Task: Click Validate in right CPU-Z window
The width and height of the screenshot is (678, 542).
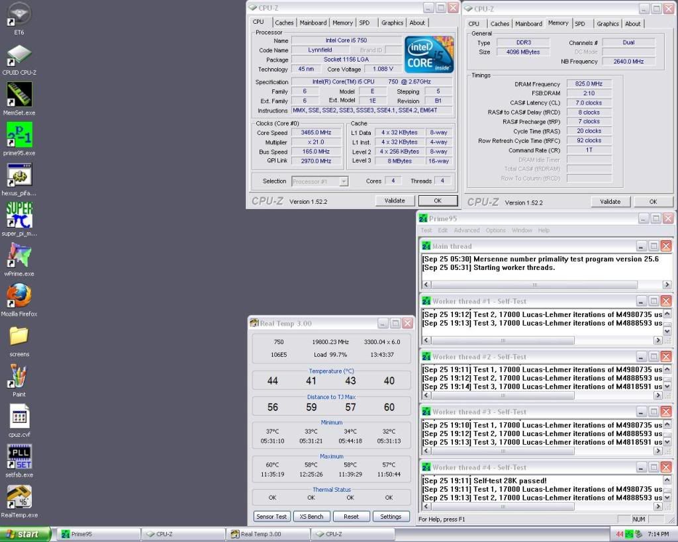Action: tap(610, 201)
